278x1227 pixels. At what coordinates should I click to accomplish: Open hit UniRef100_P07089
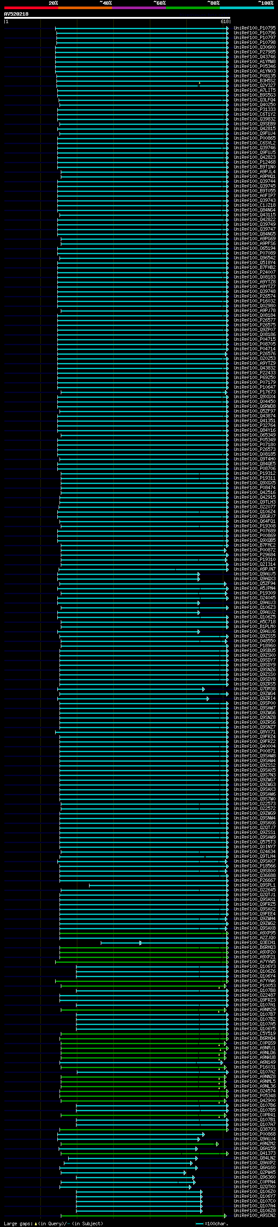(255, 253)
